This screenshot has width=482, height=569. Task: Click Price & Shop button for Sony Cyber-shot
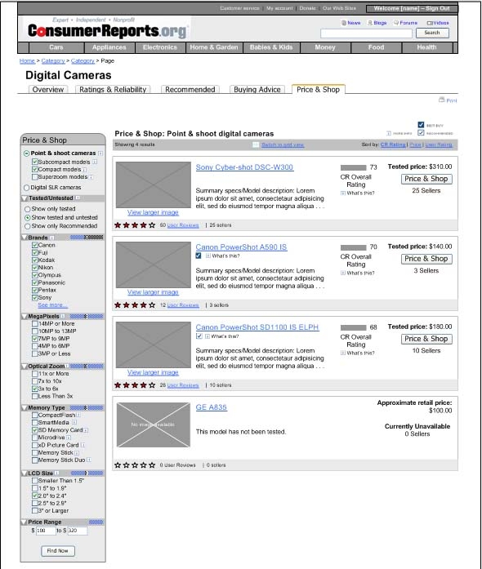pyautogui.click(x=426, y=179)
